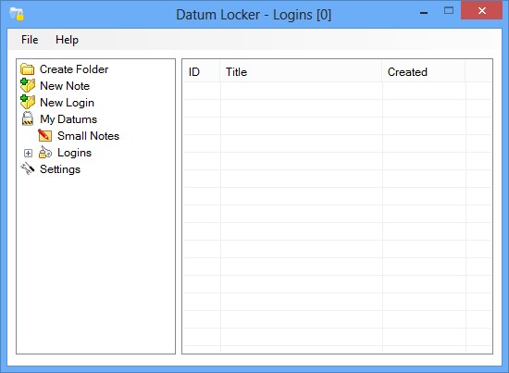Screen dimensions: 509x373
Task: Click the Datum Locker title bar app icon
Action: [17, 14]
